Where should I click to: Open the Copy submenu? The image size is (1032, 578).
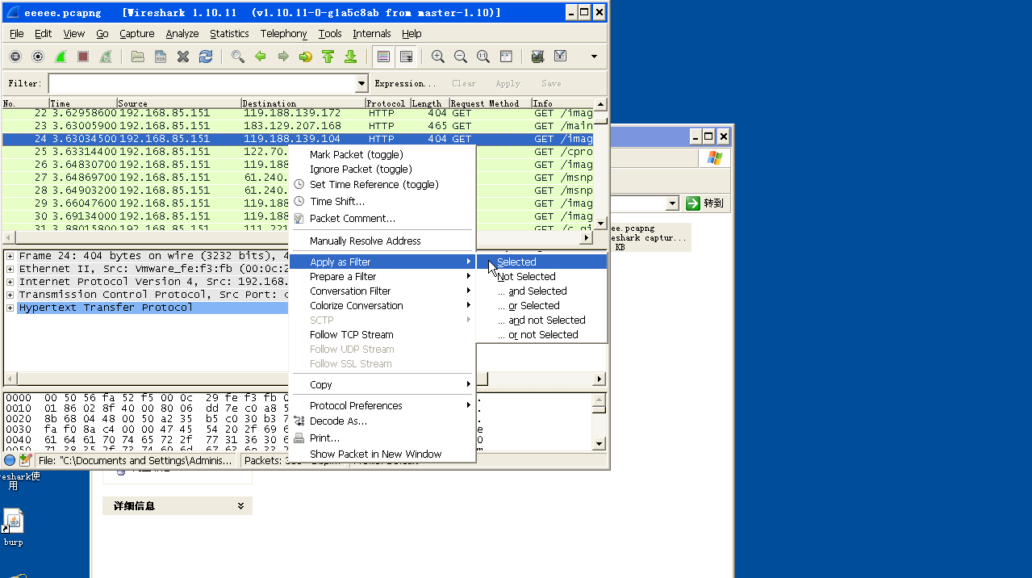coord(382,385)
